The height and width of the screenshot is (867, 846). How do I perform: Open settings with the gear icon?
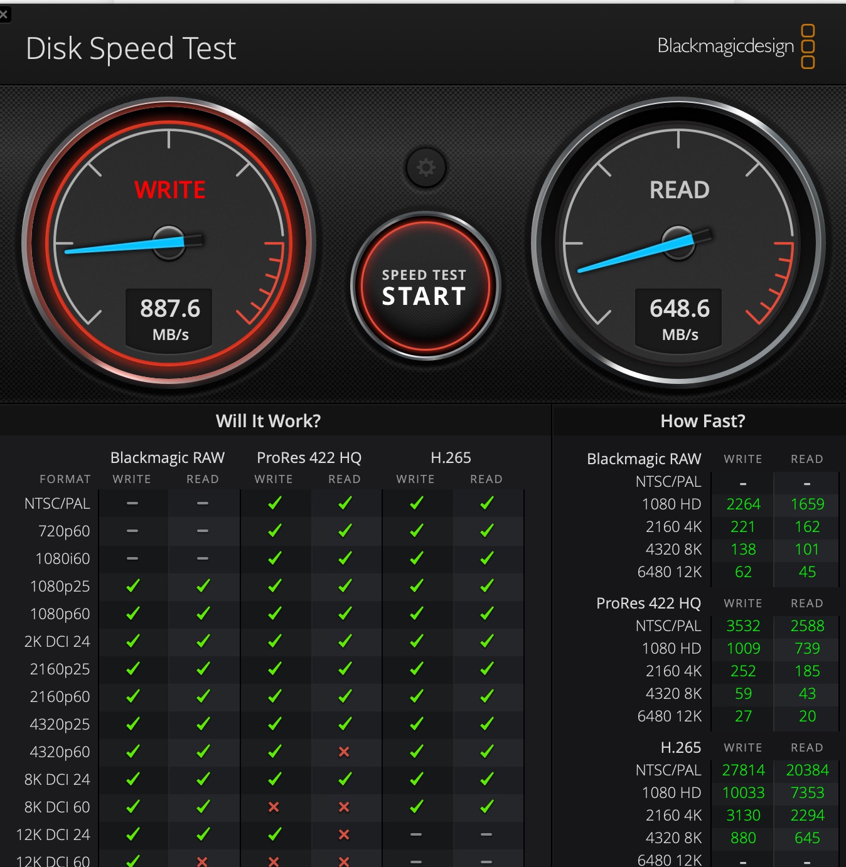click(x=426, y=168)
